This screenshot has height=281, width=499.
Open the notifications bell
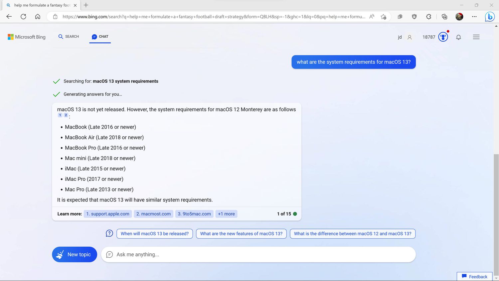point(458,37)
